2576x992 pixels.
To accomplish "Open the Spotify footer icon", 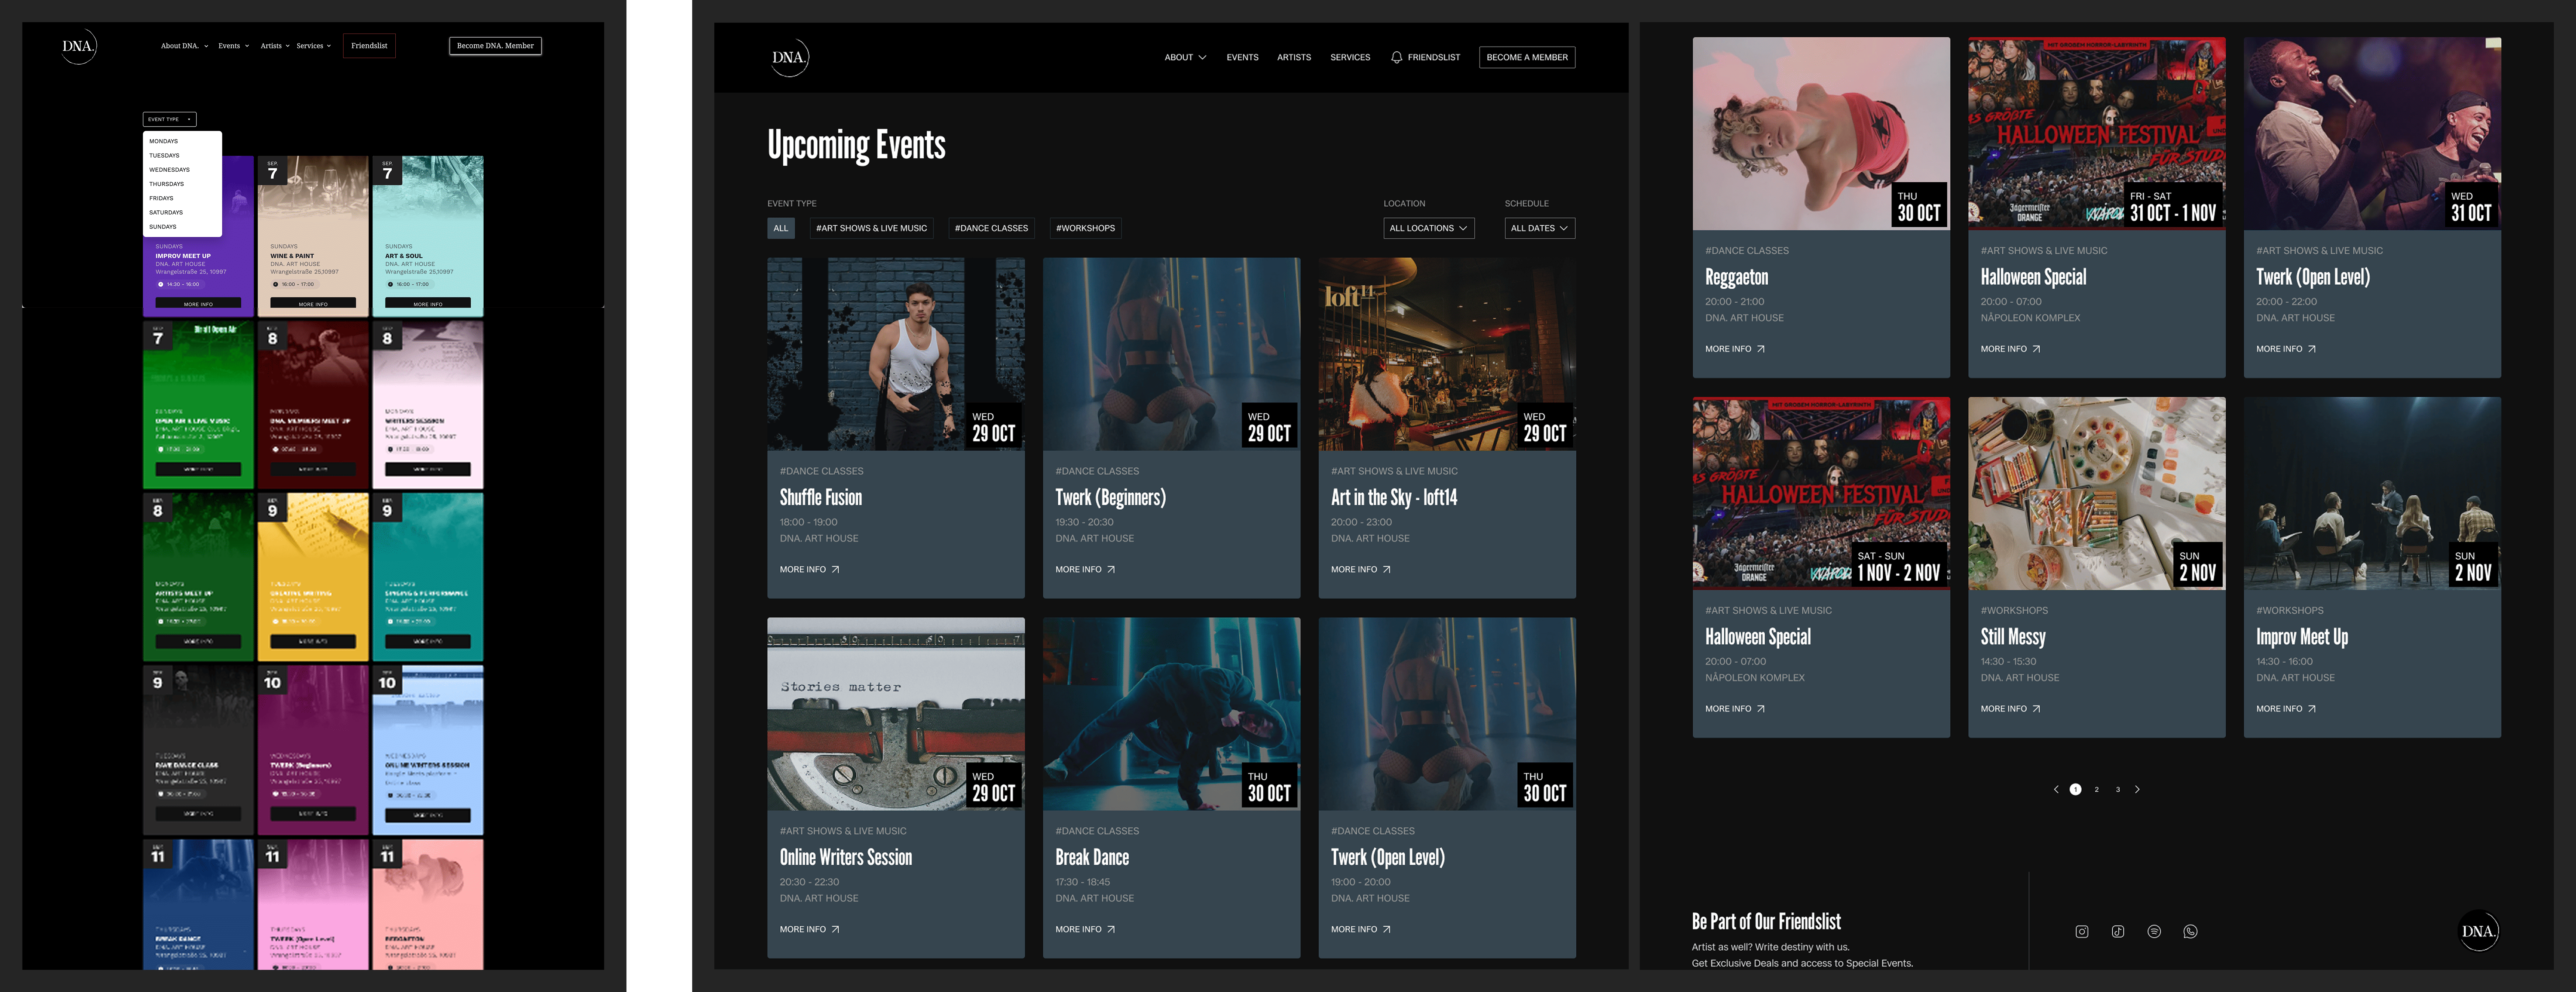I will tap(2154, 931).
